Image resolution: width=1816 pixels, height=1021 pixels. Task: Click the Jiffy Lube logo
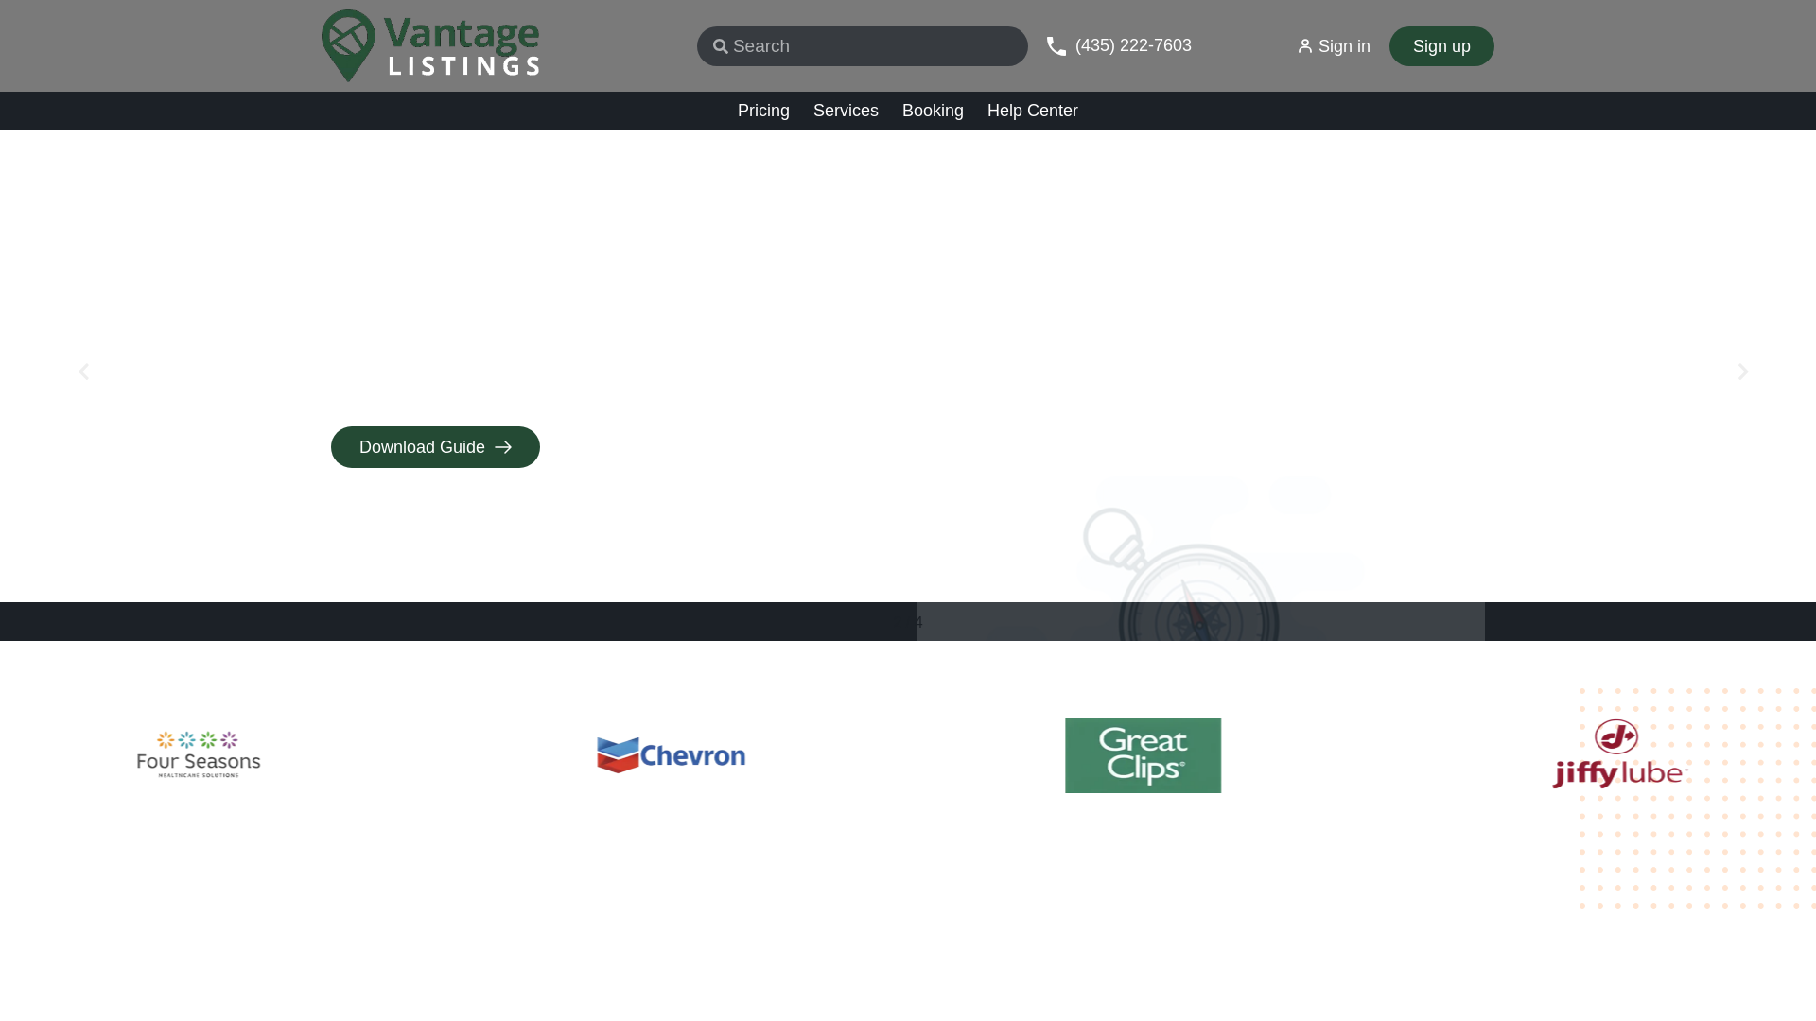pos(1619,754)
